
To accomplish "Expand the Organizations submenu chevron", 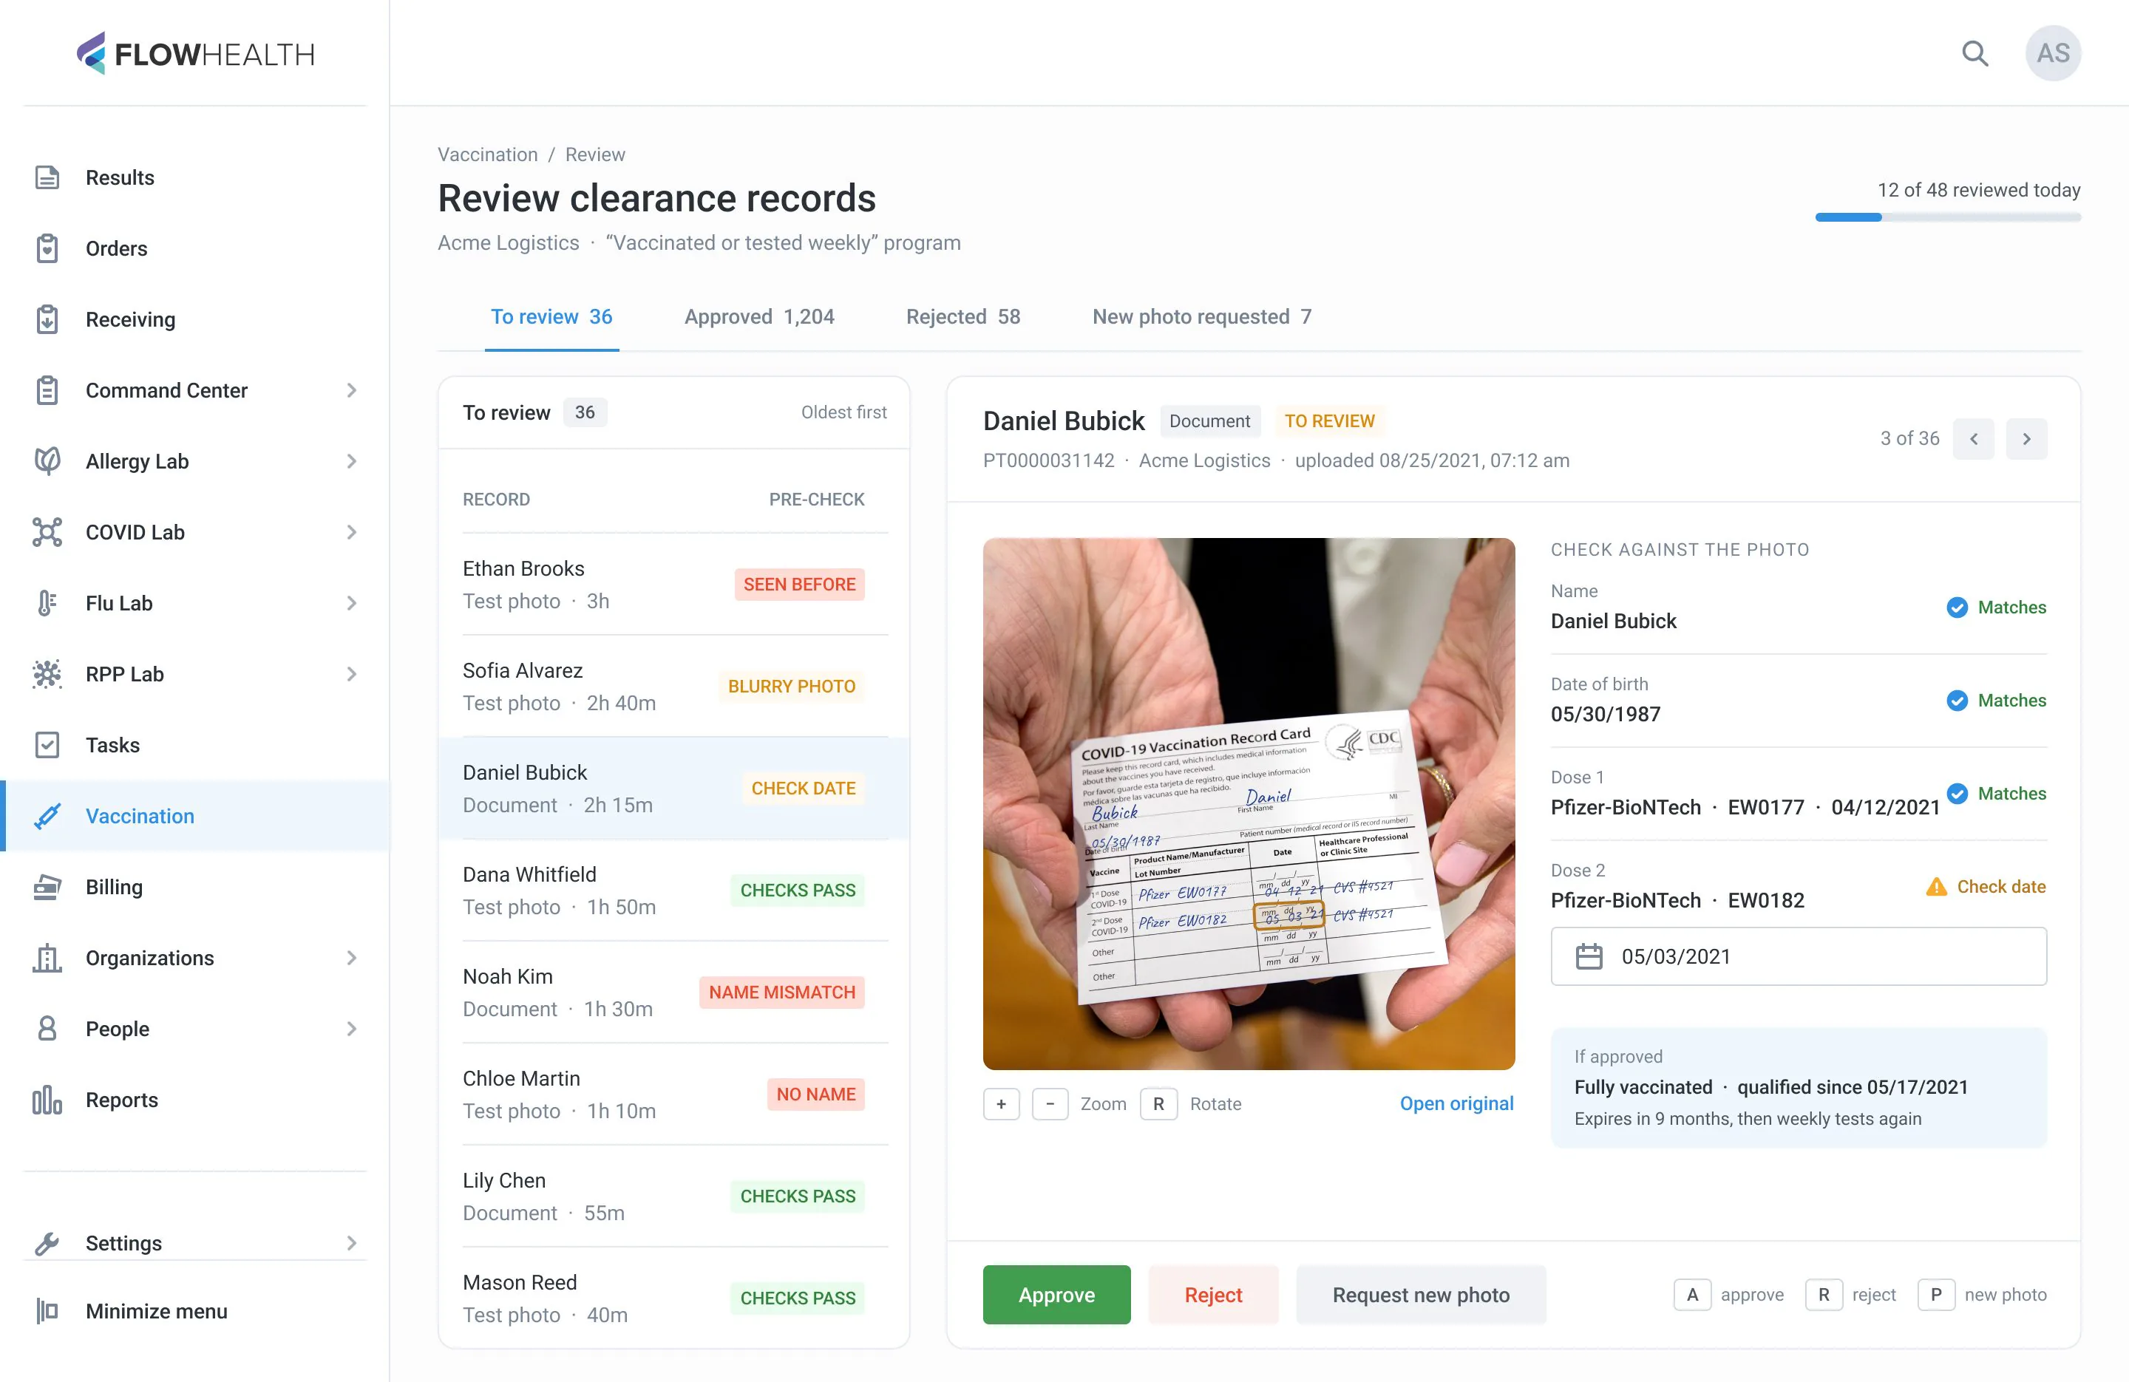I will (x=352, y=957).
